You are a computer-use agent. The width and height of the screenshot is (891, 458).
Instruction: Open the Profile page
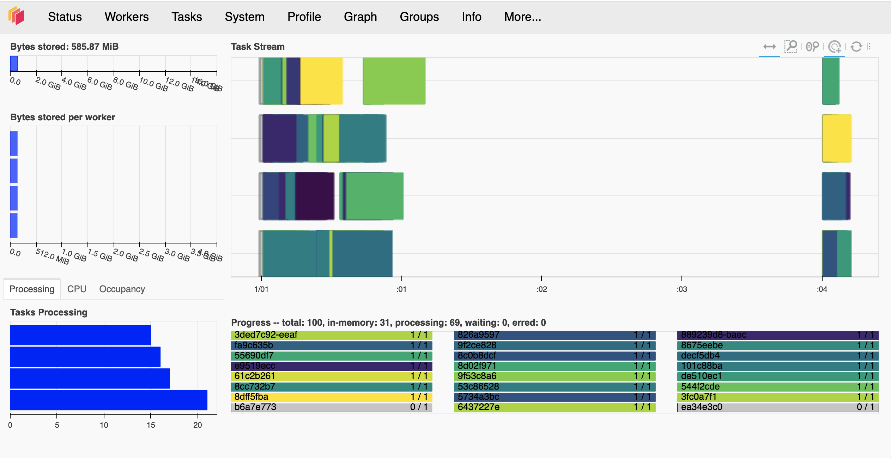pyautogui.click(x=304, y=17)
